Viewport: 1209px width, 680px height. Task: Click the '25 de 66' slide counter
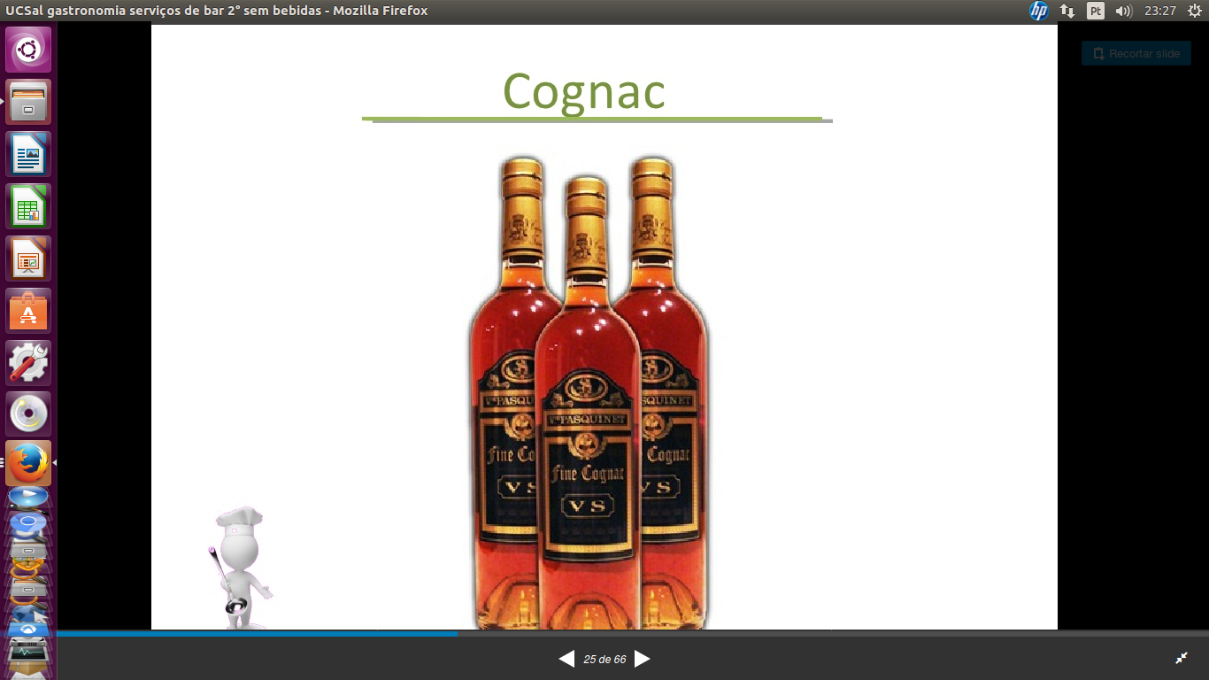(x=604, y=660)
